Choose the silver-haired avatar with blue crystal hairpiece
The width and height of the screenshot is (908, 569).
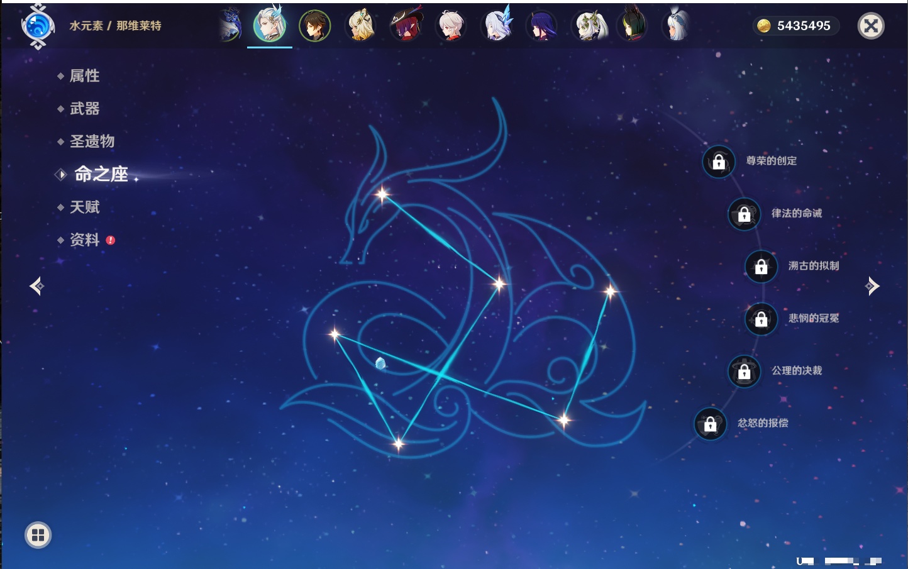coord(497,26)
